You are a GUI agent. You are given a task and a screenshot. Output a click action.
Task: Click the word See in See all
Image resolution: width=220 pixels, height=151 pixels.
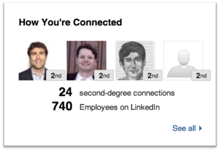pos(179,128)
